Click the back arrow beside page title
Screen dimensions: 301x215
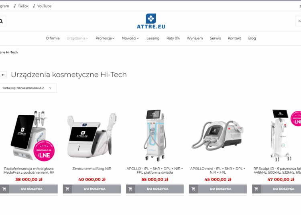[3, 75]
